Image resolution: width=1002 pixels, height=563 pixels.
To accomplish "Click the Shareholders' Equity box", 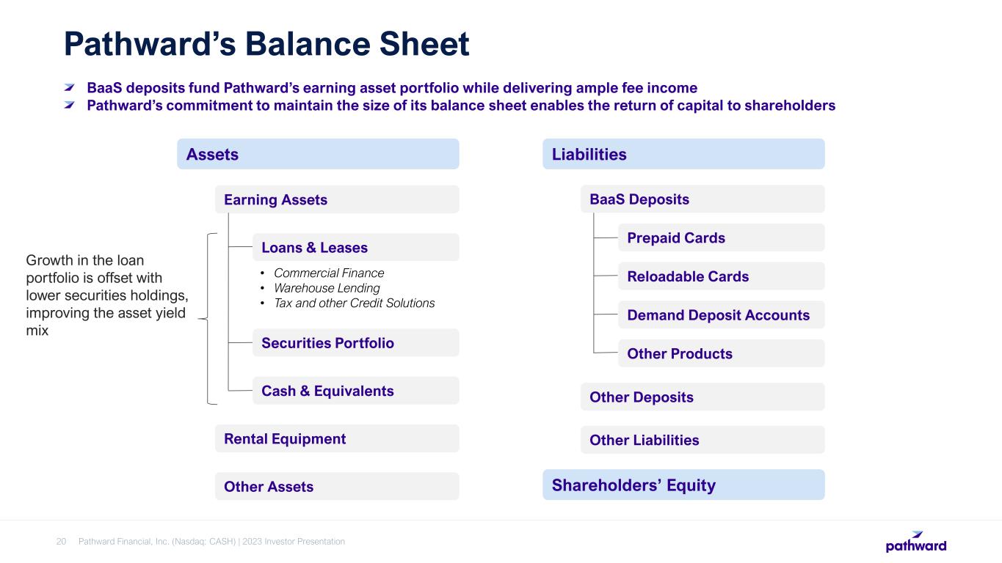I will pos(683,485).
